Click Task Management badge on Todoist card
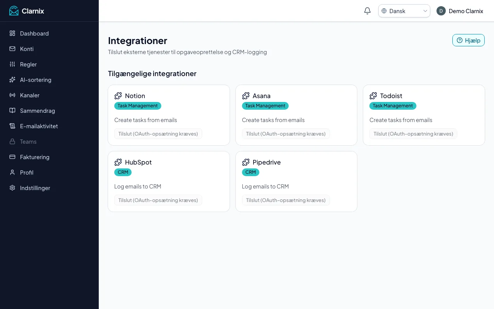Viewport: 494px width, 309px height. [393, 106]
